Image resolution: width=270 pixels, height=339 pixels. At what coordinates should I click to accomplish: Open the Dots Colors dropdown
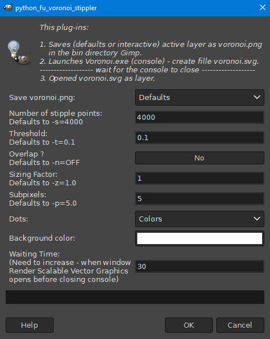(x=199, y=219)
